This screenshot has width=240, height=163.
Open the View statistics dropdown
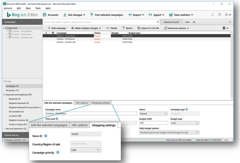(x=181, y=15)
